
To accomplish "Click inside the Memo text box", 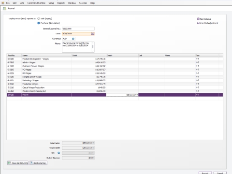I will (76, 47).
